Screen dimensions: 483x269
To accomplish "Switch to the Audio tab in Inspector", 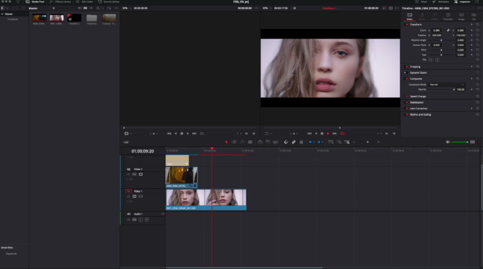I will click(423, 17).
